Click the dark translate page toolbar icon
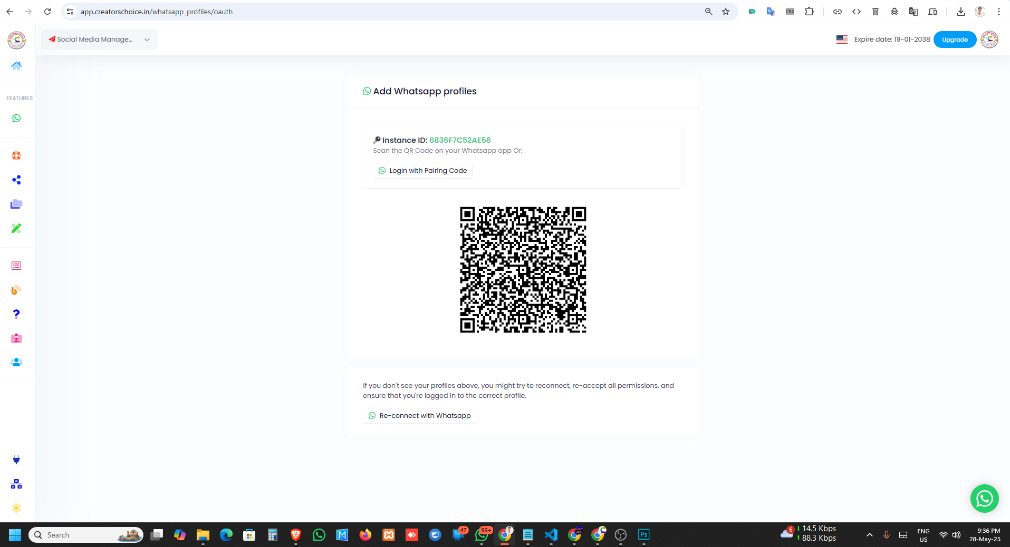This screenshot has height=547, width=1010. (x=913, y=12)
